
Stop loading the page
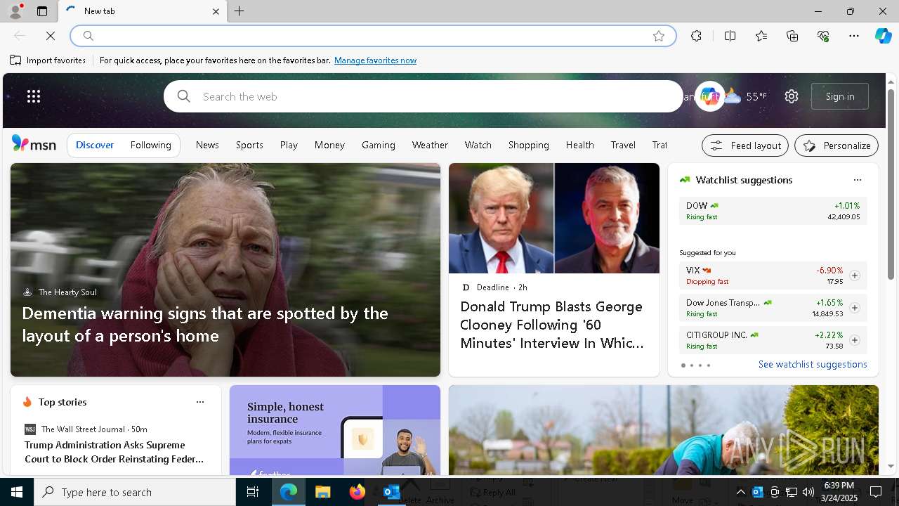tap(51, 36)
